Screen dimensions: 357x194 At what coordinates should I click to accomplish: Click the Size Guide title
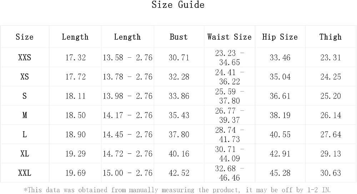pos(178,5)
